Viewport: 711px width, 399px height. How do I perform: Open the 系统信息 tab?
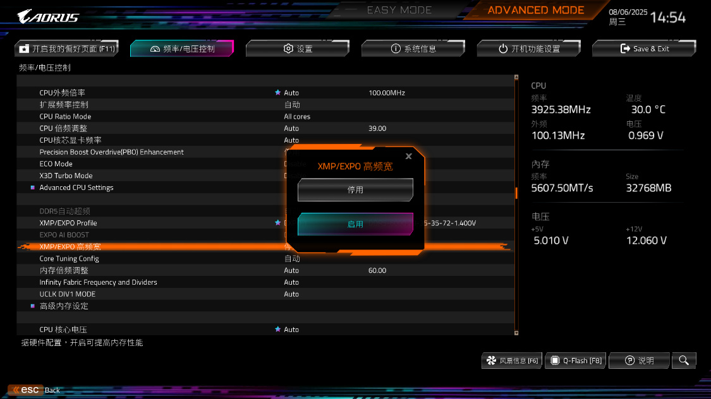pyautogui.click(x=413, y=49)
